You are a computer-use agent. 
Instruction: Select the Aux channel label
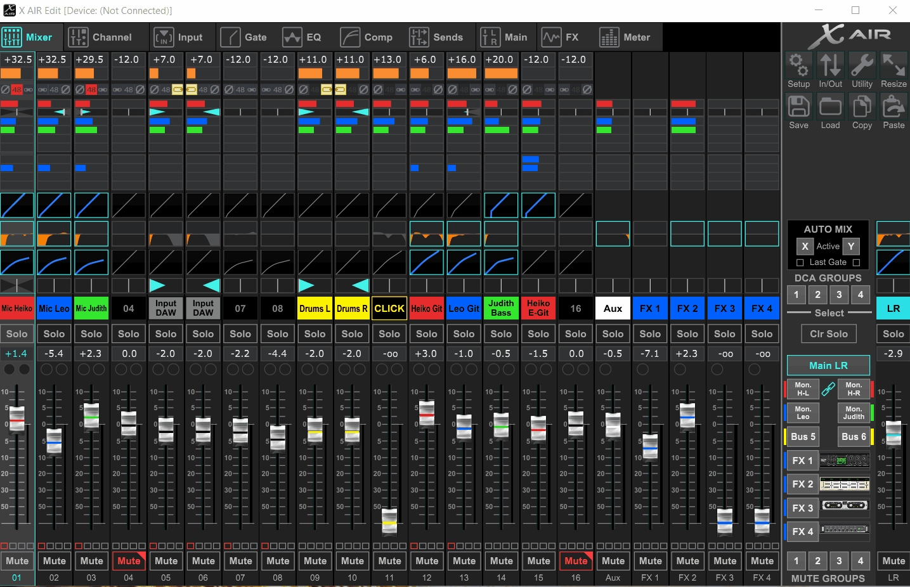[613, 308]
